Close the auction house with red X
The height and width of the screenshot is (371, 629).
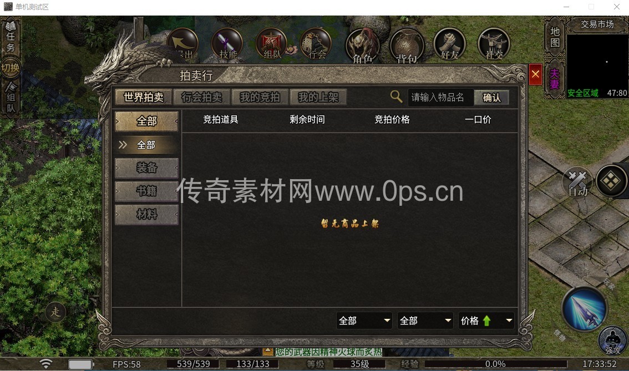tap(535, 74)
